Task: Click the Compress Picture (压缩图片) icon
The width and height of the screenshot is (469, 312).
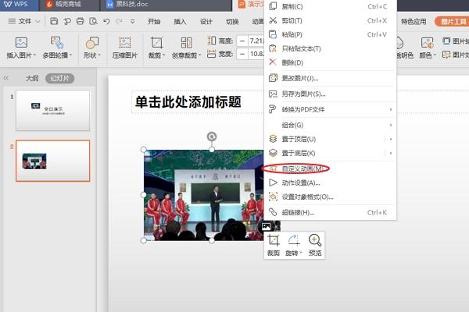Action: 124,42
